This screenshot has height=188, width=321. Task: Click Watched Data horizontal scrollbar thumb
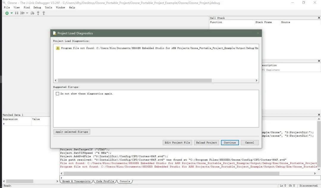(20, 181)
